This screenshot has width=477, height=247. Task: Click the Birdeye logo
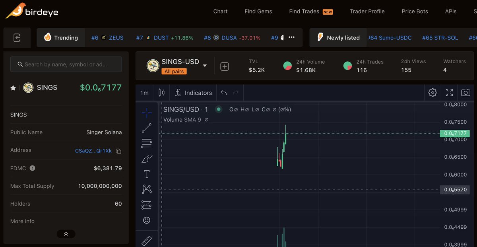tap(32, 11)
